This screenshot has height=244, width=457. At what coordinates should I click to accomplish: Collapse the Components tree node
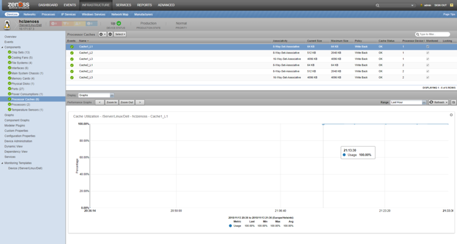[2, 47]
